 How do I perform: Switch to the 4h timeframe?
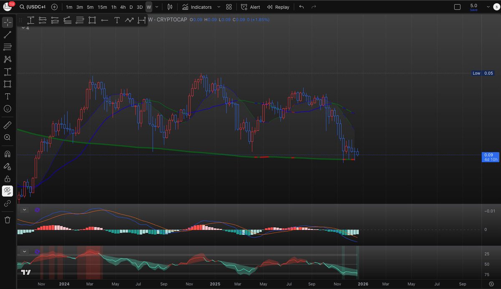(x=123, y=7)
